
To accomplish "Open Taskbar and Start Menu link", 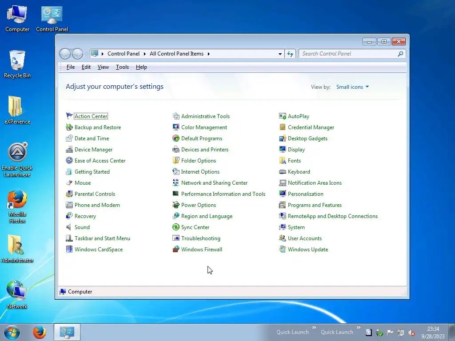I will [102, 238].
